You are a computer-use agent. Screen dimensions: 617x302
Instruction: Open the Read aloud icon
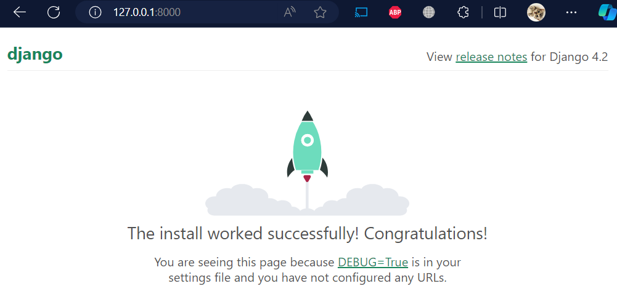(x=290, y=12)
